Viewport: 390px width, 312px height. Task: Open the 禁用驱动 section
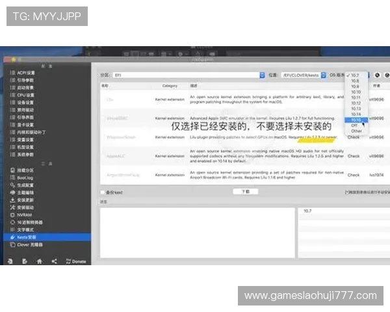21,110
